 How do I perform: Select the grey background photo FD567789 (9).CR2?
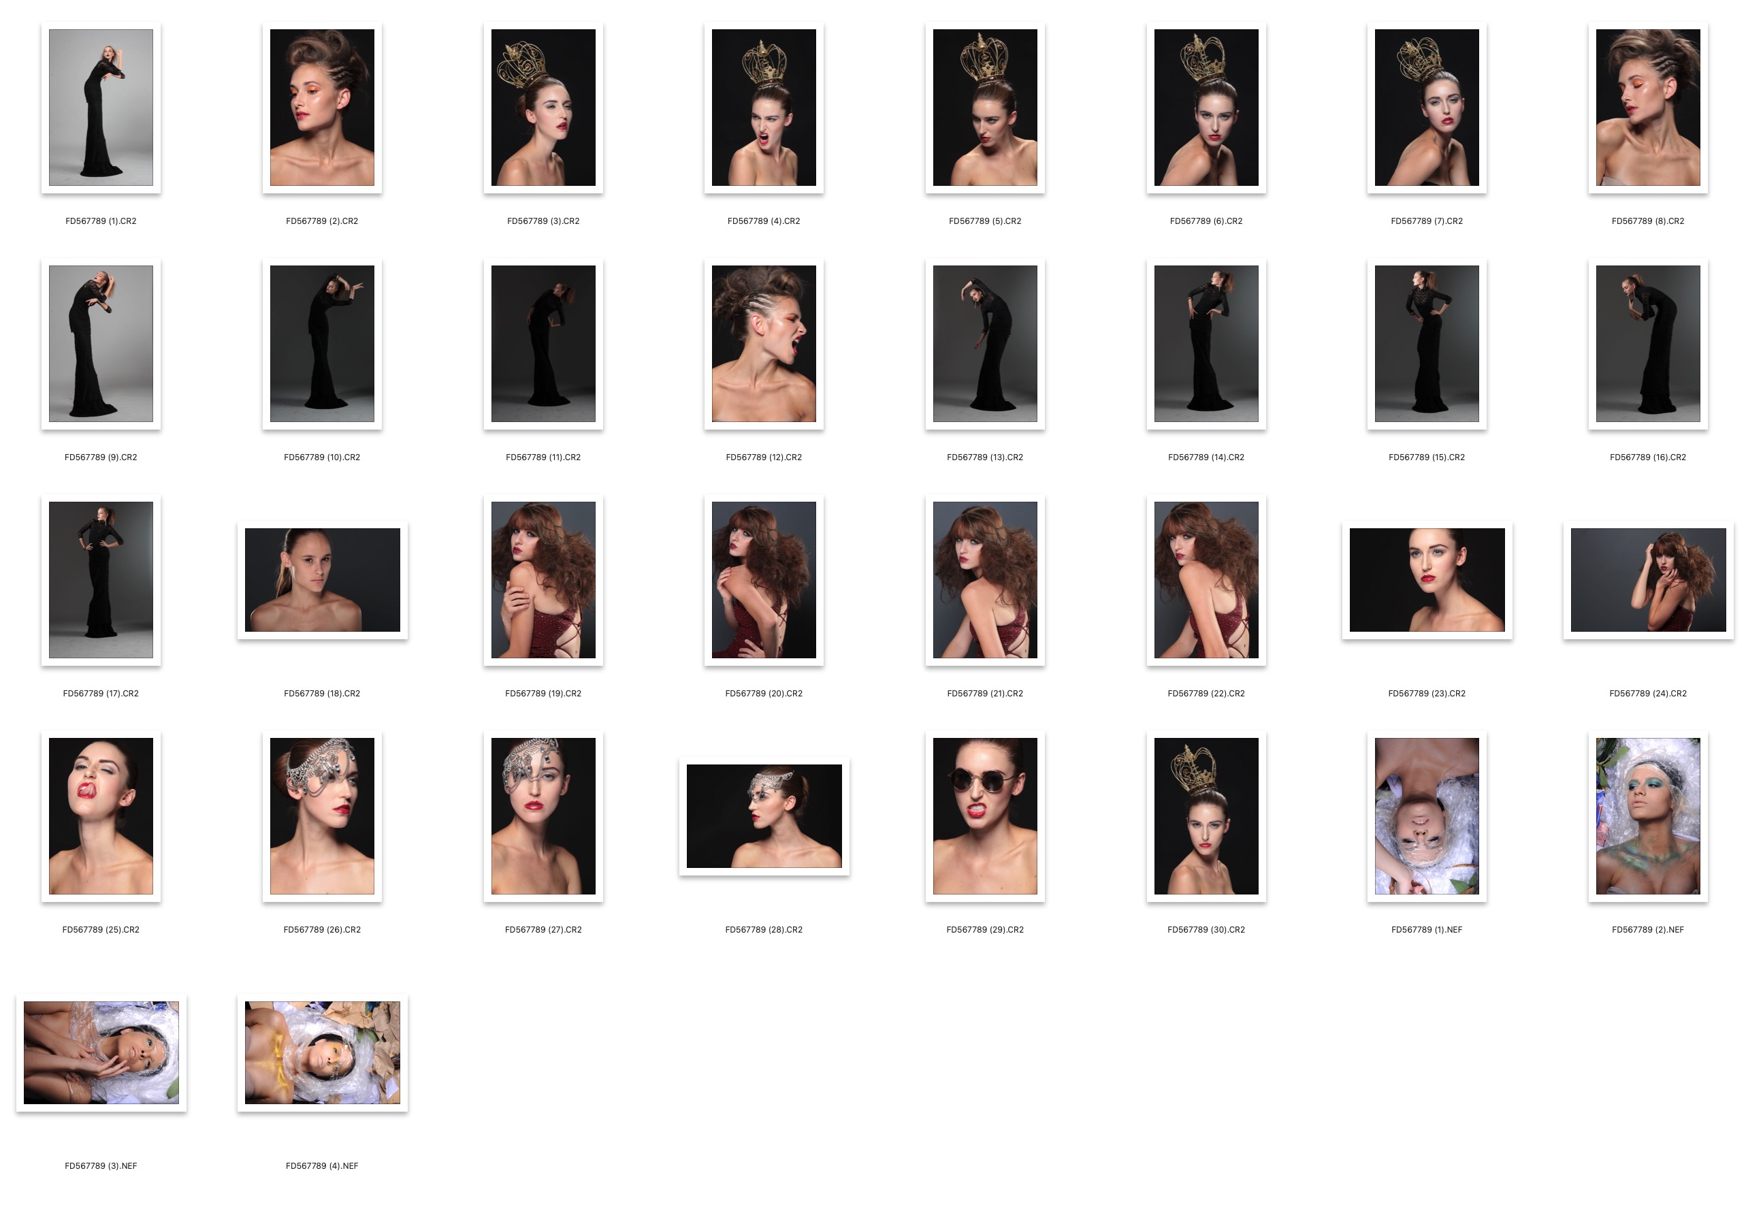pyautogui.click(x=101, y=343)
